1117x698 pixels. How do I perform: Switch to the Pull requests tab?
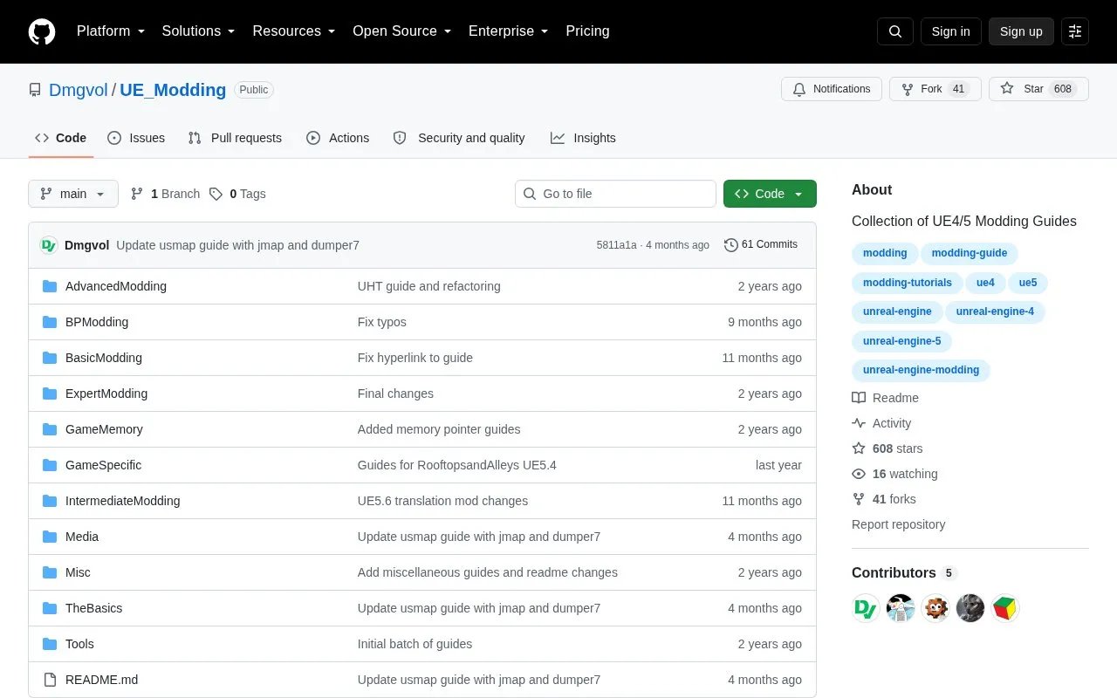235,138
